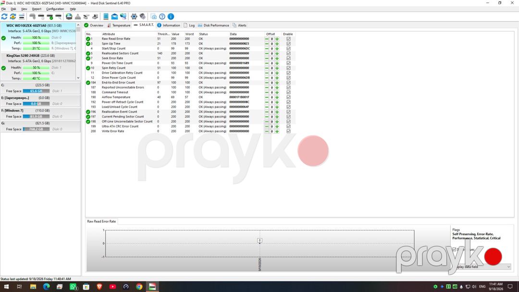Toggle Enable checkbox for End-to-End Error Count
Viewport: 519px width, 292px height.
click(x=288, y=83)
